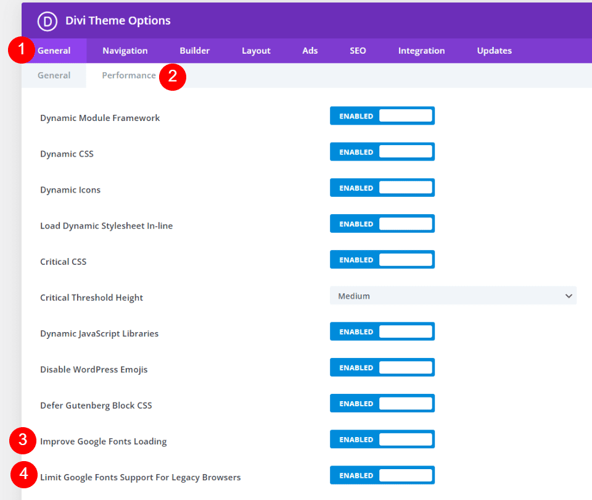Screen dimensions: 592x500
Task: Select the Layout tab
Action: coord(256,51)
